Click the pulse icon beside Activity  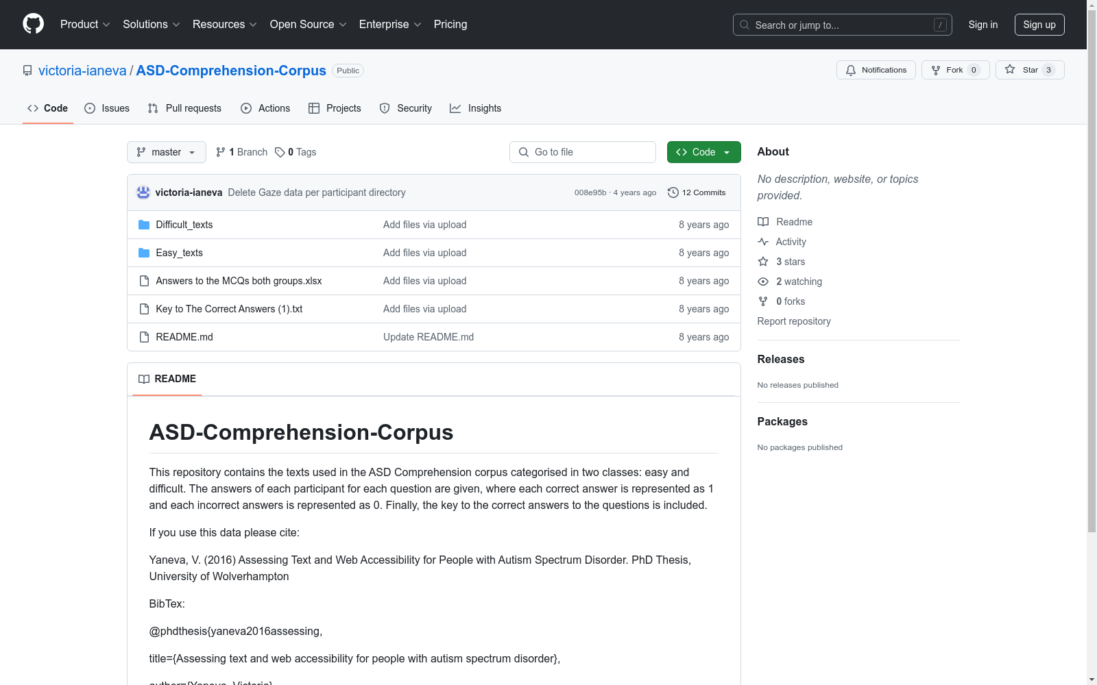tap(763, 242)
